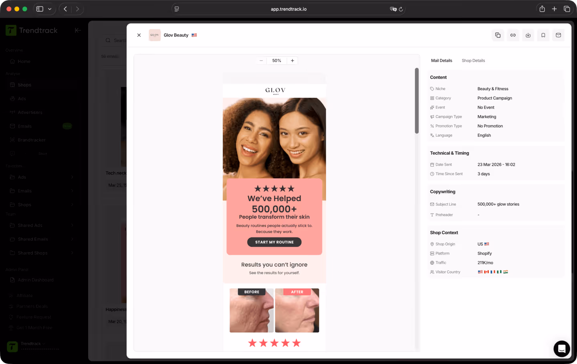Click the Start My Routine button in the email
The image size is (577, 364).
(274, 242)
